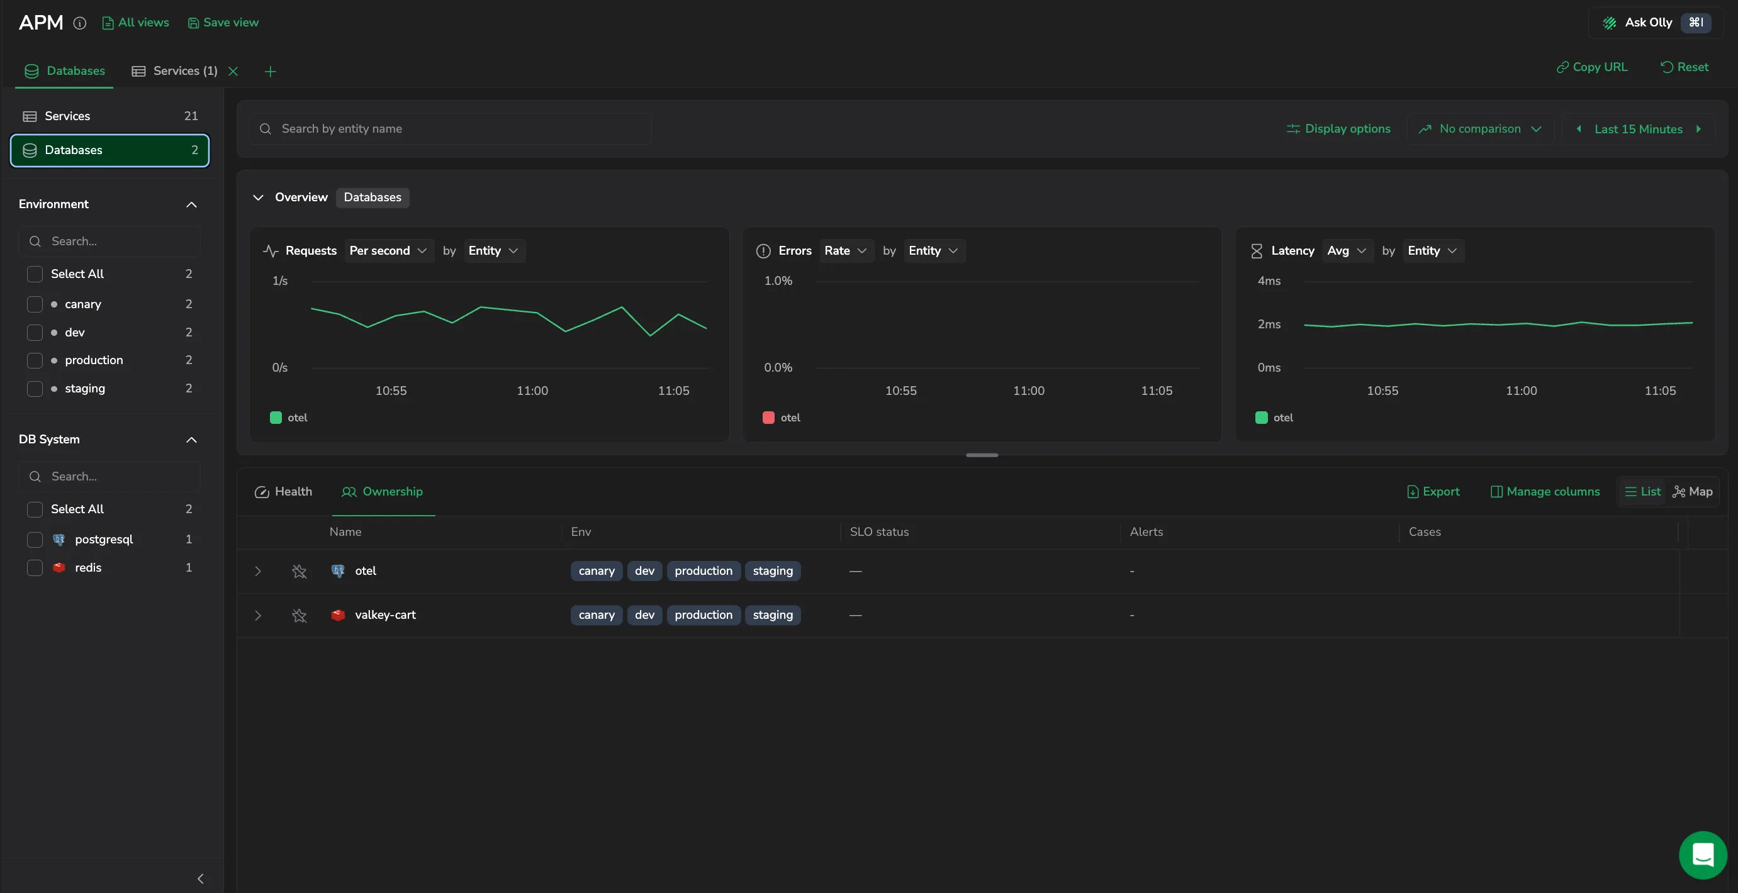Click the redis icon in filters
This screenshot has height=893, width=1738.
pyautogui.click(x=59, y=568)
